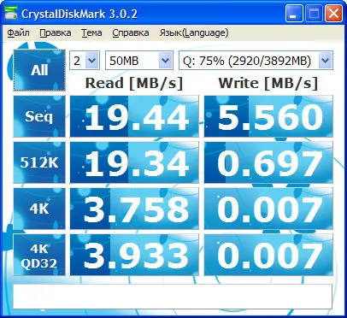
Task: Select the 4K QD32 write result 0.007
Action: [268, 255]
